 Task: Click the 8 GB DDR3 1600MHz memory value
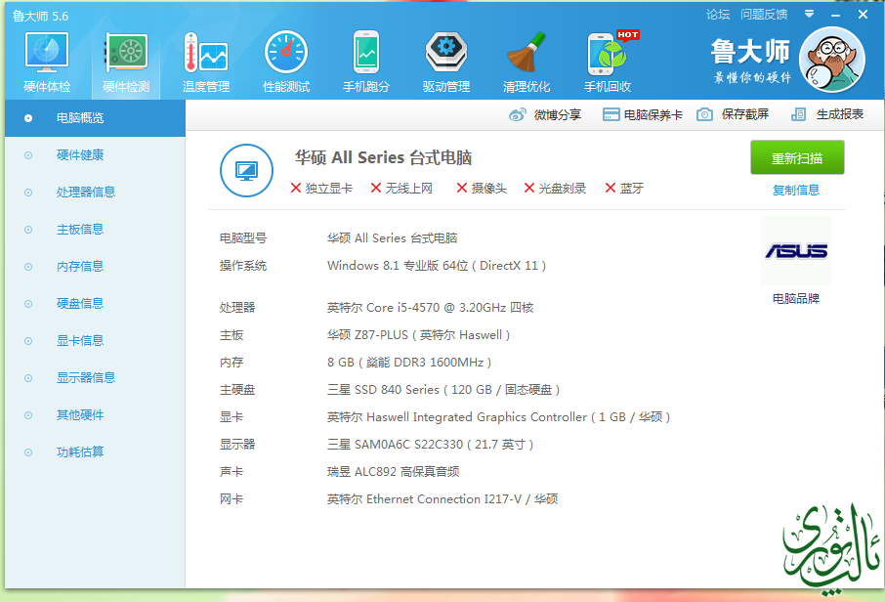[x=409, y=363]
